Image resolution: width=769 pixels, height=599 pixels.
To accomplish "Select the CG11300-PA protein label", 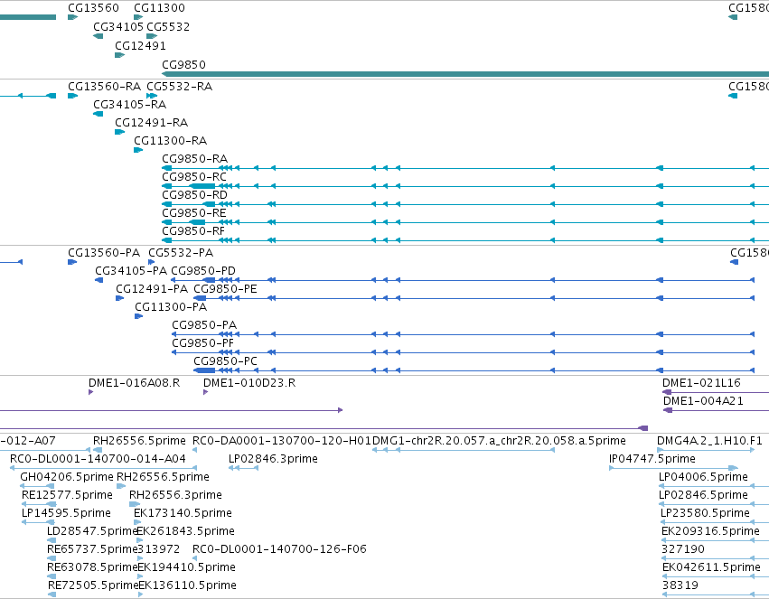I will (x=171, y=307).
